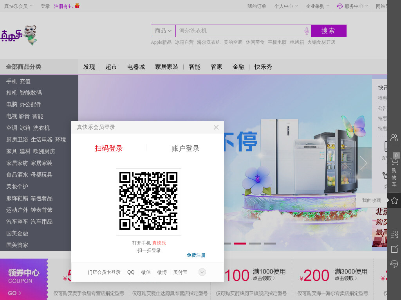Viewport: 401px width, 300px height.
Task: Open the 智能 navigation item
Action: pos(195,67)
